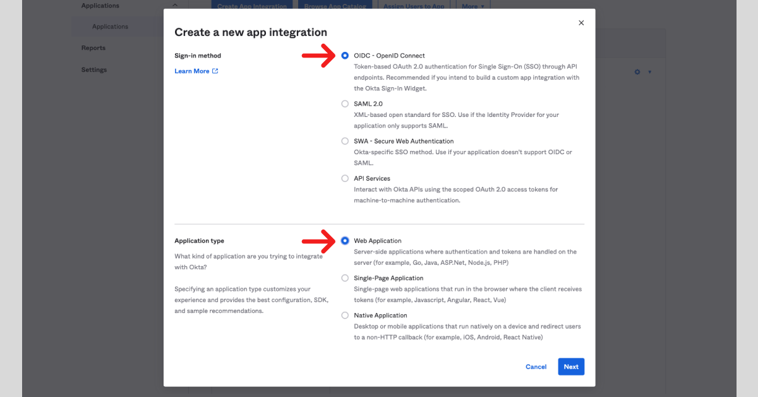
Task: Confirm Web Application radio selection
Action: click(345, 241)
